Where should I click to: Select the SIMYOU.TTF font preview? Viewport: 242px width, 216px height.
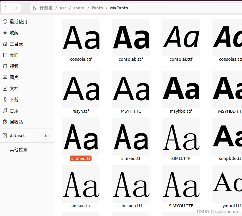tap(181, 184)
